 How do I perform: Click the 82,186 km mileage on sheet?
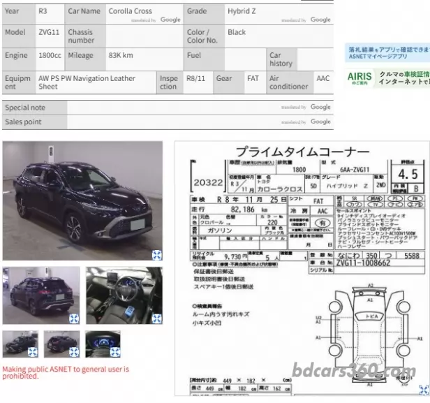[x=242, y=210]
